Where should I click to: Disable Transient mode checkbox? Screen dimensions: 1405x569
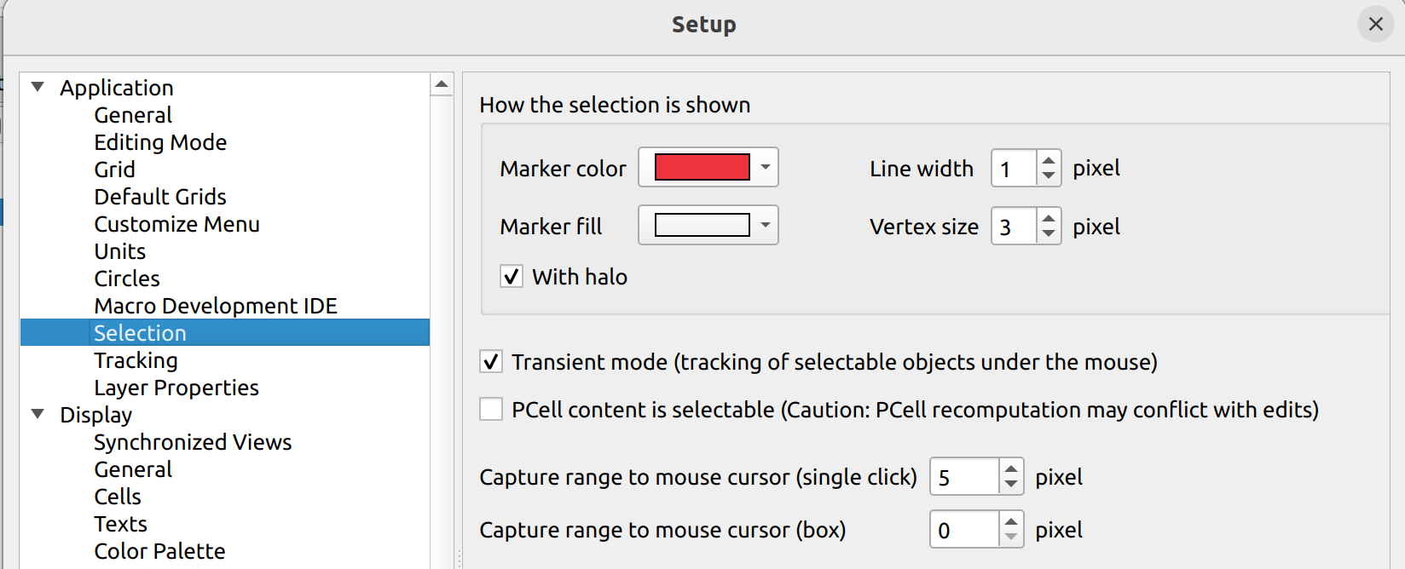pos(491,362)
